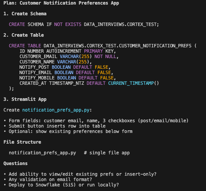Click 'Optional: show existing preferences below form'
Viewport: 206px width, 191px height.
(68, 131)
